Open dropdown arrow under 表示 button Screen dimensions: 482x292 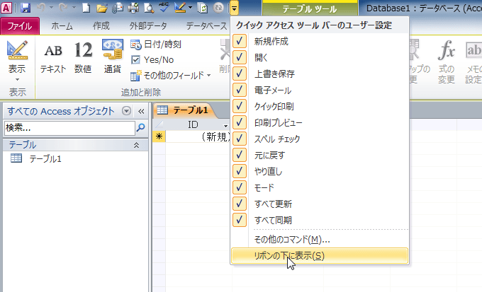(17, 80)
